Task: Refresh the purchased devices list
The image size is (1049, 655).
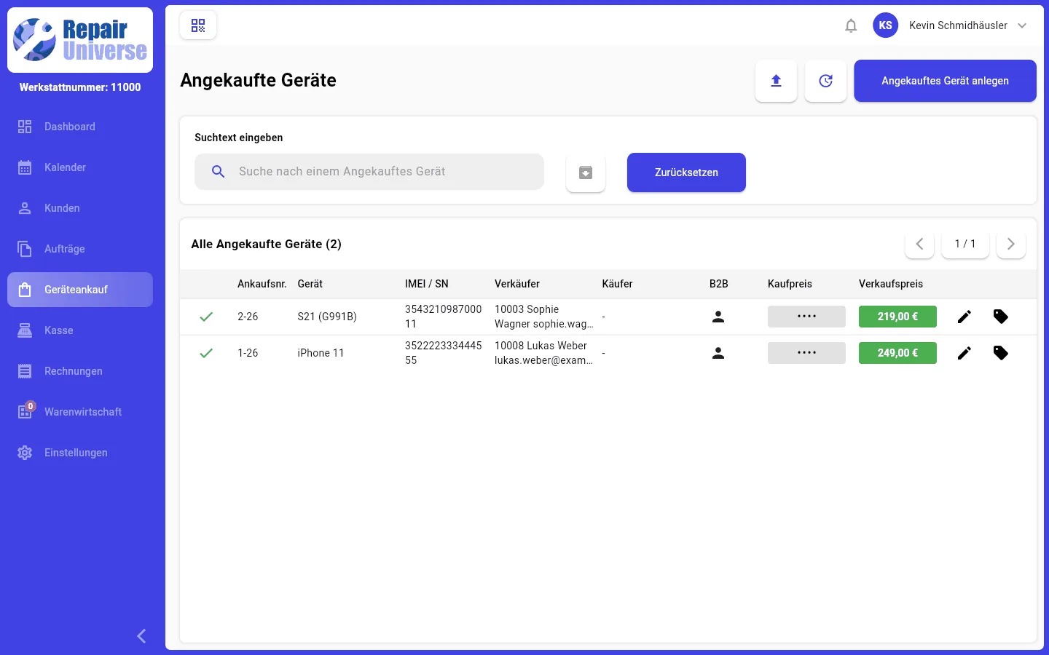Action: click(x=825, y=81)
